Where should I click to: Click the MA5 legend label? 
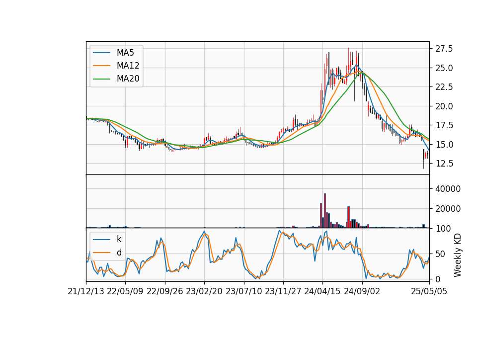(x=125, y=53)
